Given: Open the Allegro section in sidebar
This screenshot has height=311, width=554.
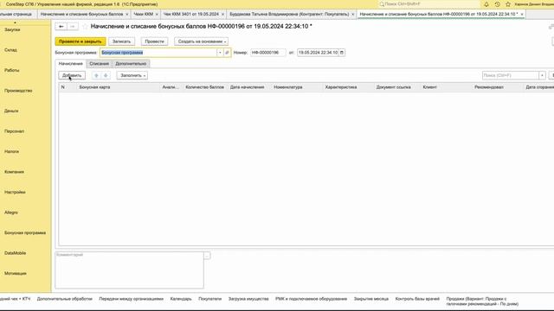Looking at the screenshot, I should (11, 213).
